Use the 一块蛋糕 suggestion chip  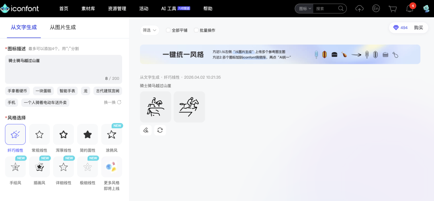click(x=43, y=91)
